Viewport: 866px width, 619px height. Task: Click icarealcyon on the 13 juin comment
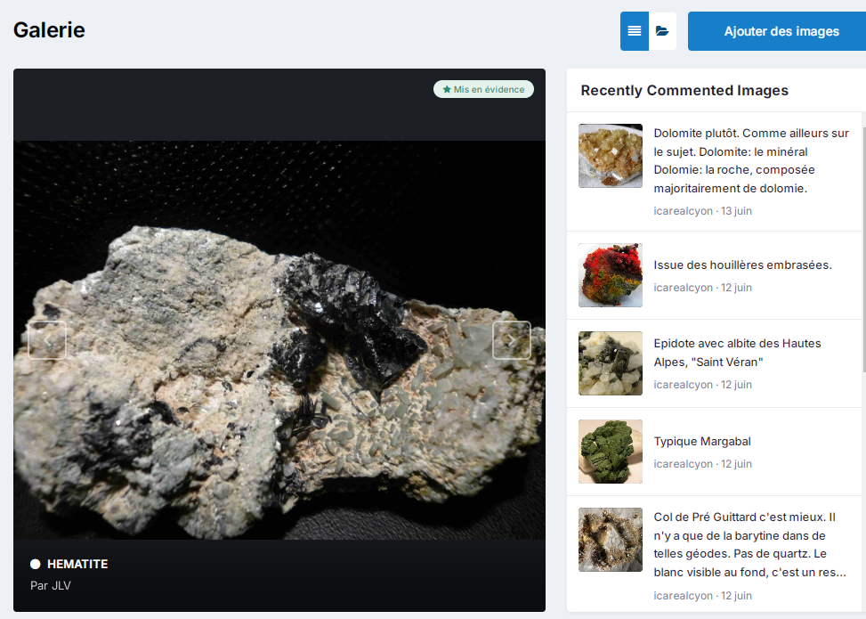pyautogui.click(x=684, y=210)
